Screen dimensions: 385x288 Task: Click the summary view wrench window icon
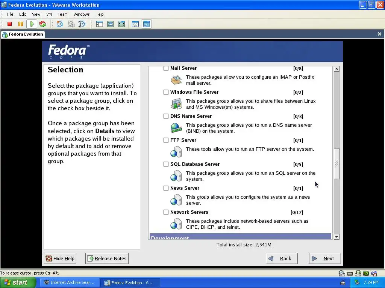[x=135, y=24]
